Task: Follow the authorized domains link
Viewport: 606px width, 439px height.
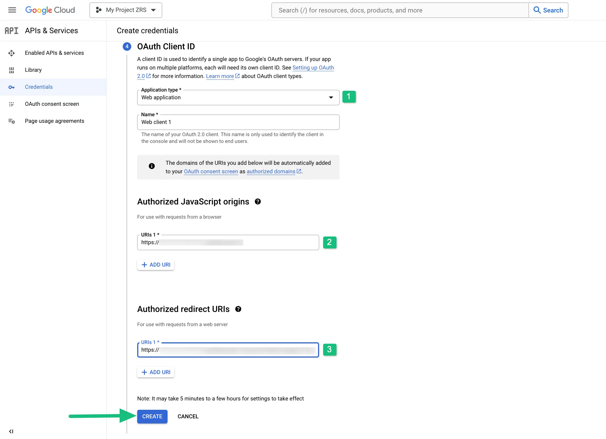Action: (271, 171)
